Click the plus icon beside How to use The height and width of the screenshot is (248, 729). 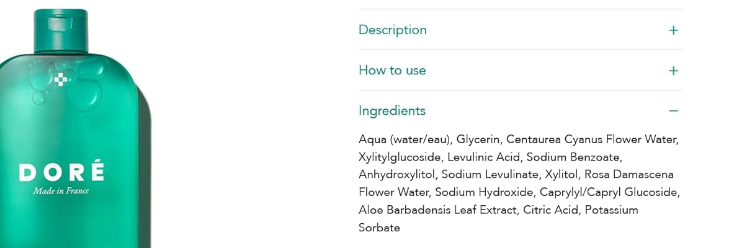(x=673, y=71)
